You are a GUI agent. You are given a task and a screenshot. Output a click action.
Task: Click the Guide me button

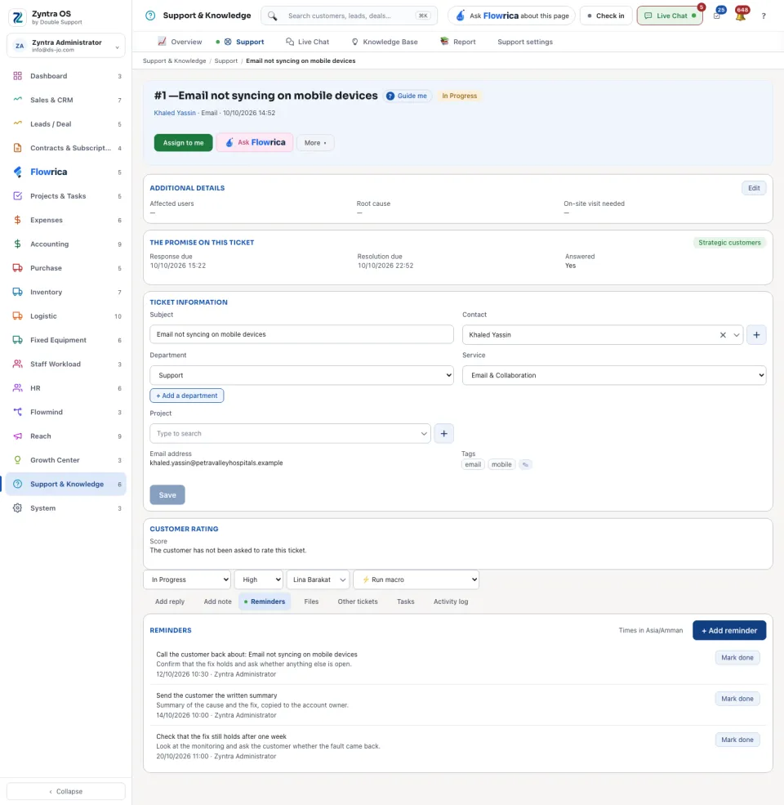coord(407,96)
